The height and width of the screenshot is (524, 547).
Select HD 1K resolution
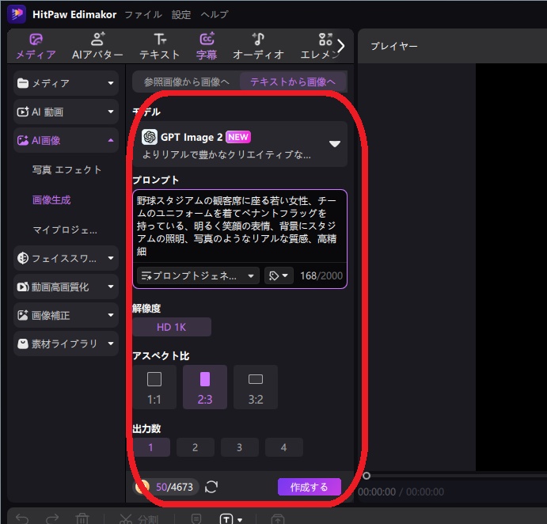[x=172, y=327]
